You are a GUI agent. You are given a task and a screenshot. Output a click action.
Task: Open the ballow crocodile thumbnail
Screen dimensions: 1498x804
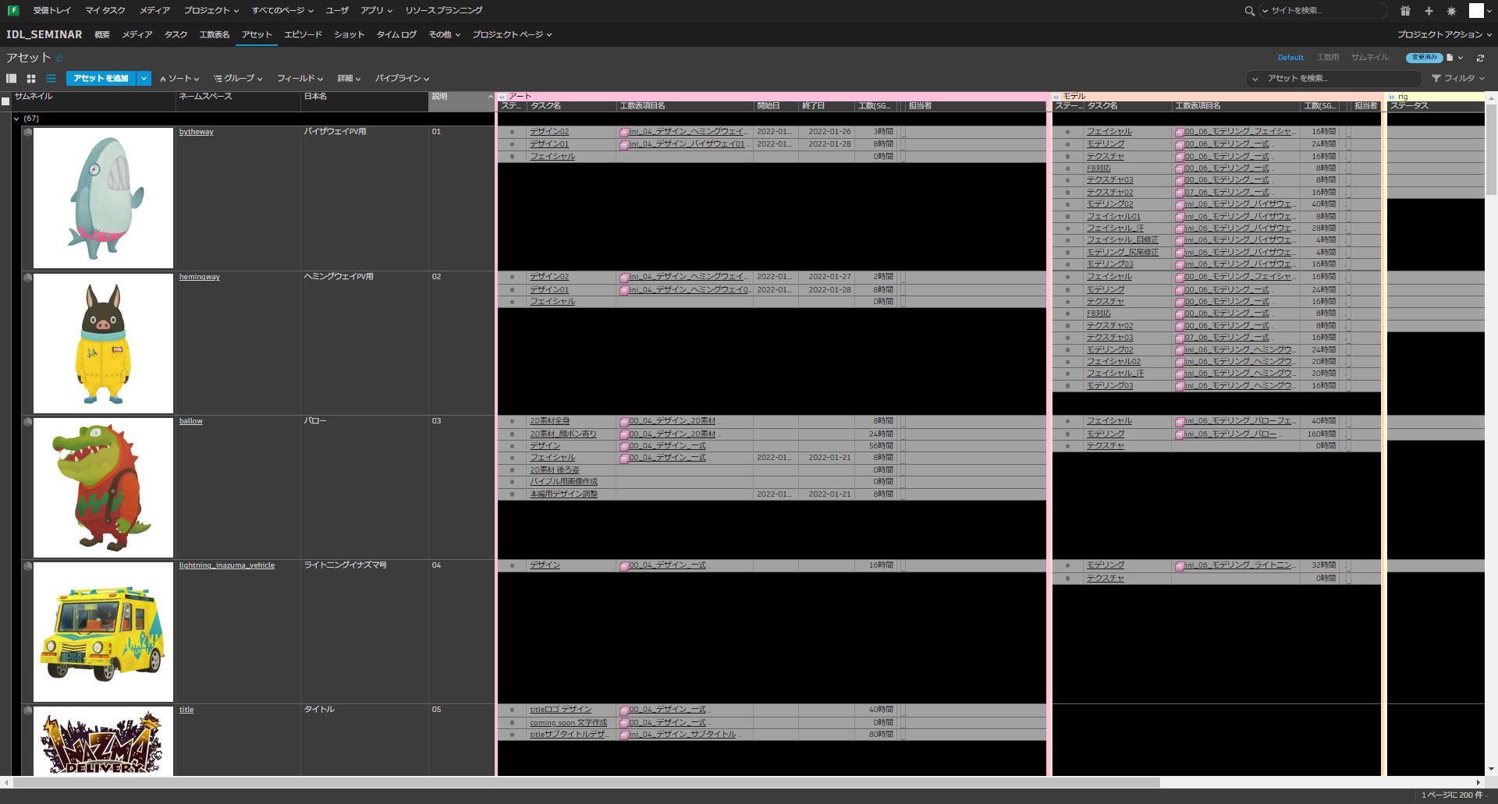[103, 487]
